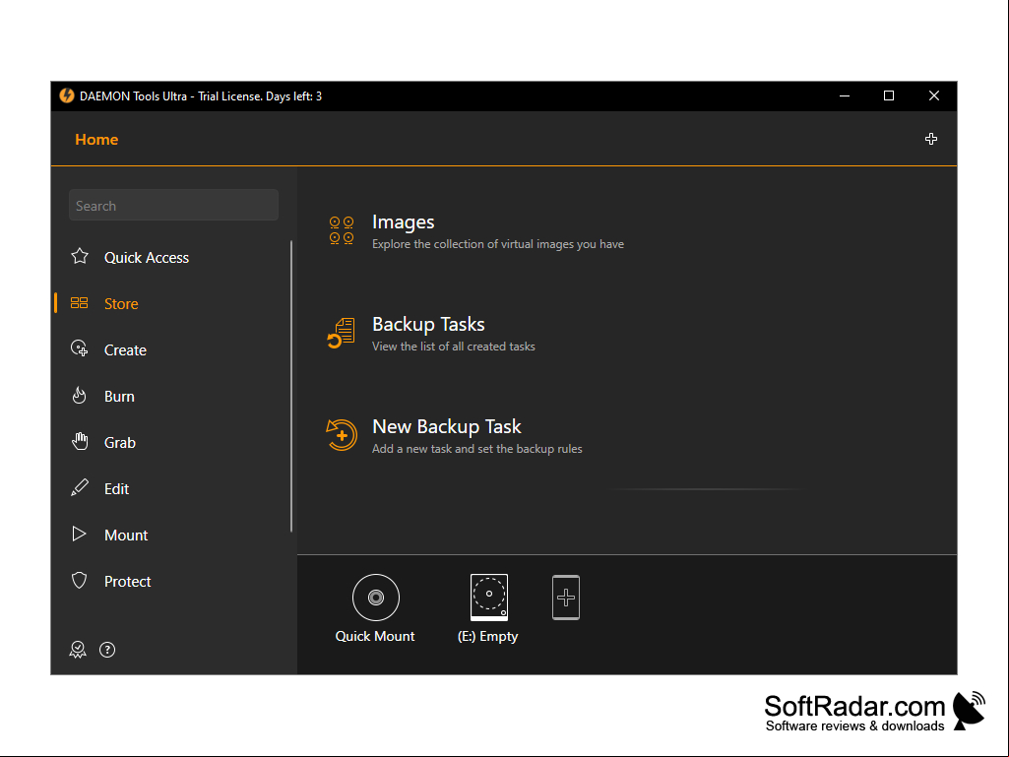Image resolution: width=1009 pixels, height=757 pixels.
Task: Click the Create disc-plus icon
Action: point(79,348)
